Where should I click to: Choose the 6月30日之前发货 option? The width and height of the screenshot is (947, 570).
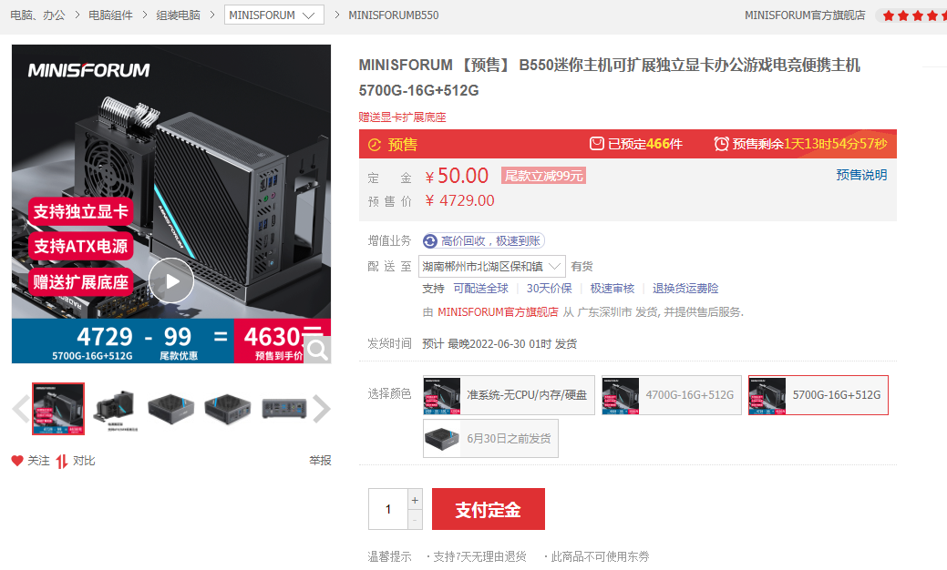coord(490,439)
